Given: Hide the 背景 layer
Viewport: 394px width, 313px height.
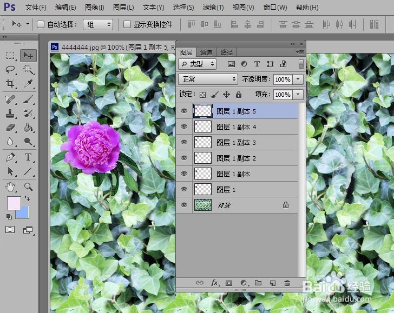Looking at the screenshot, I should click(x=184, y=205).
